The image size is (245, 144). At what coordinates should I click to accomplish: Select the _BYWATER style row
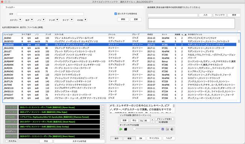120,98
